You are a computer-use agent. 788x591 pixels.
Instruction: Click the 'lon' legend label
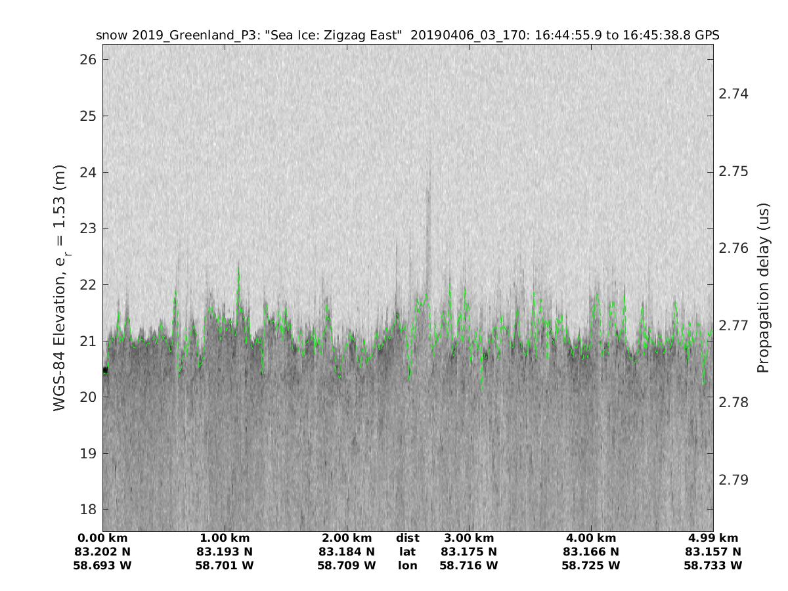click(407, 565)
